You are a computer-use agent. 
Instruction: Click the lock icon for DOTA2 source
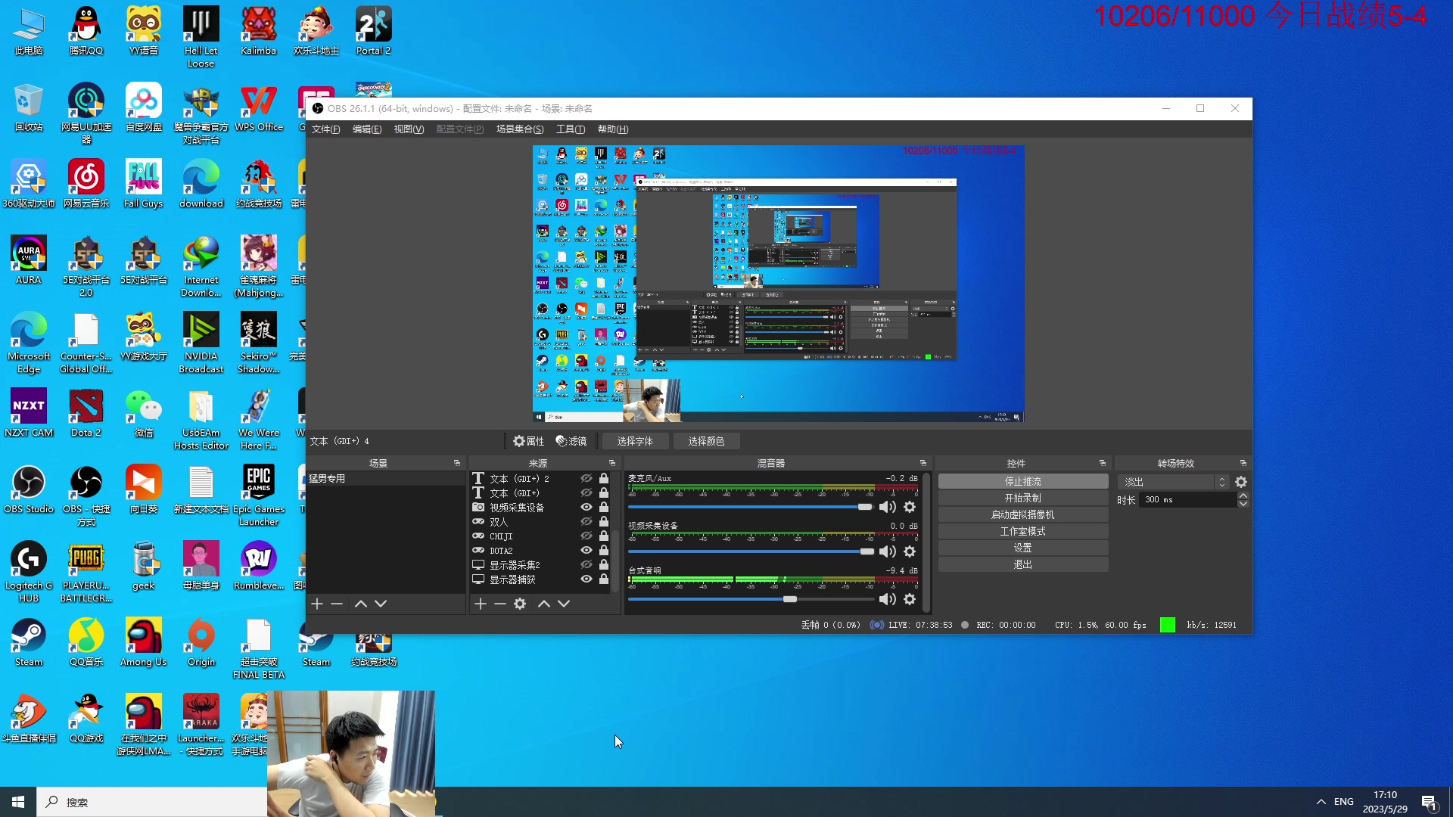(604, 551)
